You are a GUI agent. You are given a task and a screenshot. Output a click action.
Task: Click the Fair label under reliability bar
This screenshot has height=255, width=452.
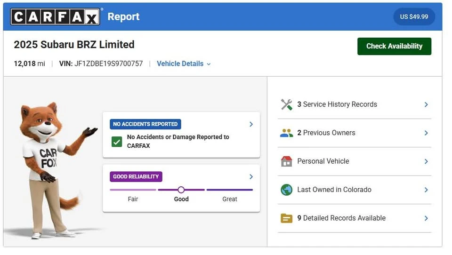click(x=133, y=199)
